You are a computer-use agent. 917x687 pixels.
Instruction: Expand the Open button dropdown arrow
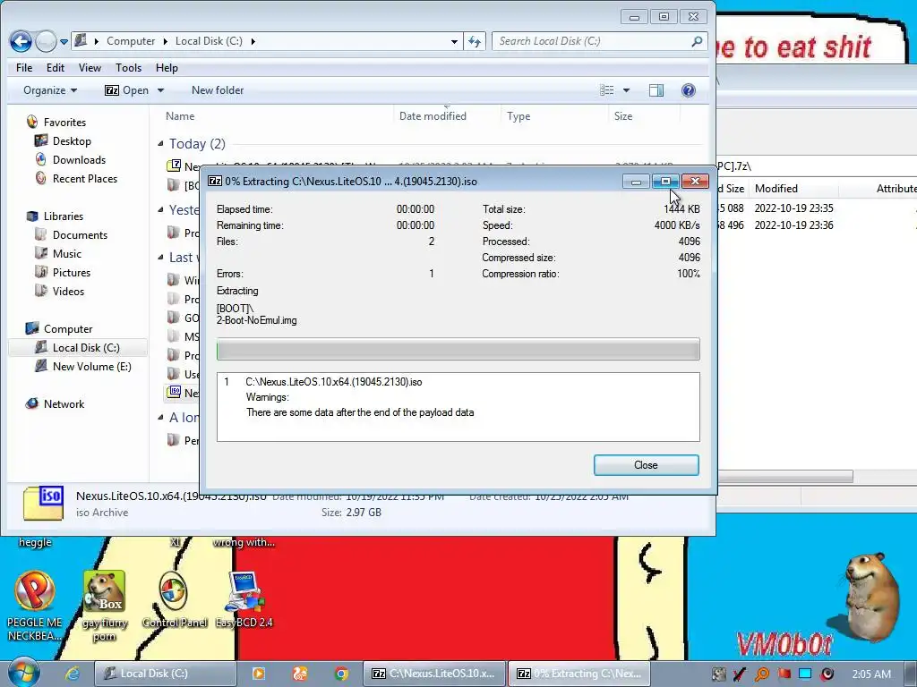click(160, 90)
